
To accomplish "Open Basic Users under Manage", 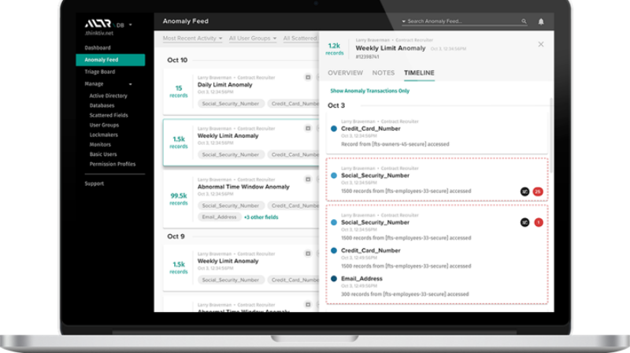I will pos(103,154).
